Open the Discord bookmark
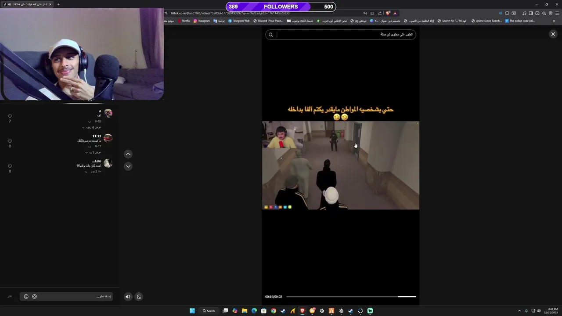 268,21
